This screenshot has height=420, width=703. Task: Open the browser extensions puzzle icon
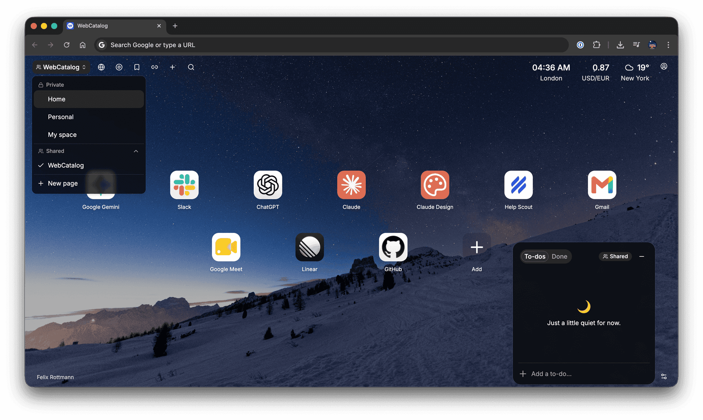coord(596,45)
